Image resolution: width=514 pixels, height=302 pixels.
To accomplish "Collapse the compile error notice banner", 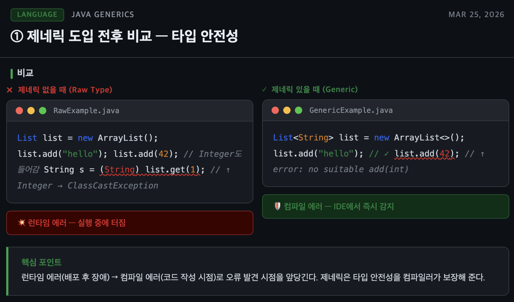I will (x=385, y=206).
